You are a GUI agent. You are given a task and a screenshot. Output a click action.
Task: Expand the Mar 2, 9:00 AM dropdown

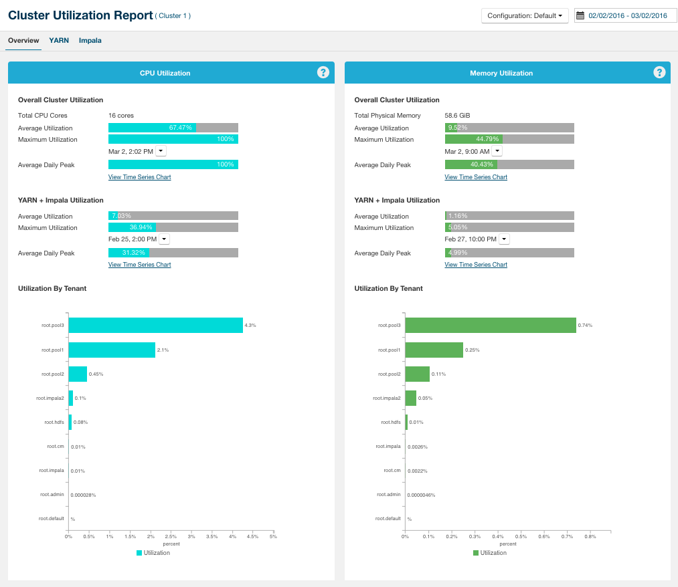coord(497,151)
